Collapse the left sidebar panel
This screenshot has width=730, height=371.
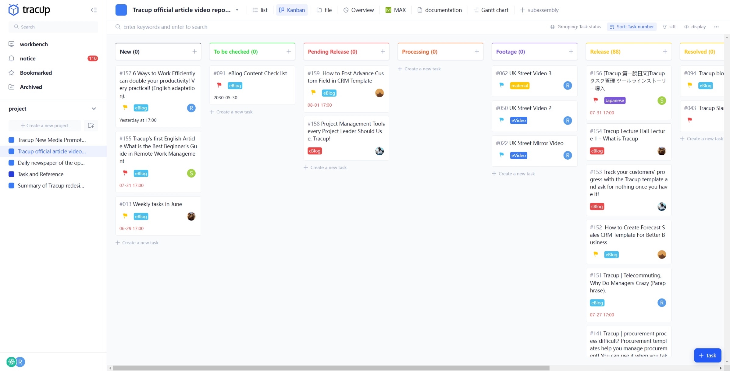point(94,10)
